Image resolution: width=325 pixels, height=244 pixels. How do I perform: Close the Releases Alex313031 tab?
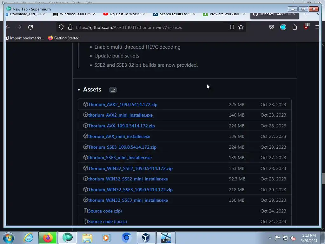[x=294, y=14]
